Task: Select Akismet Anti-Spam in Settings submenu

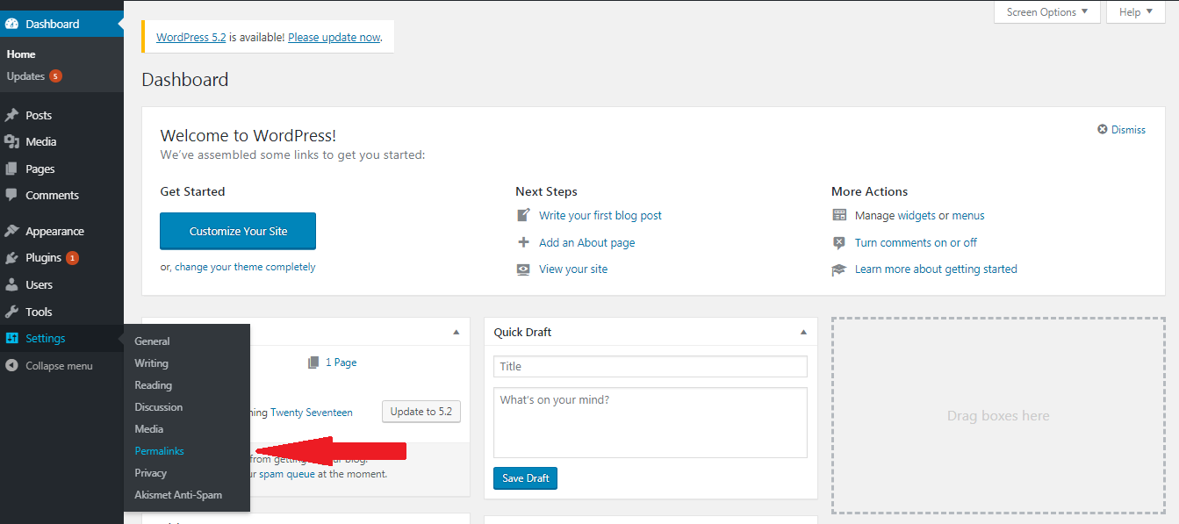Action: pyautogui.click(x=178, y=495)
